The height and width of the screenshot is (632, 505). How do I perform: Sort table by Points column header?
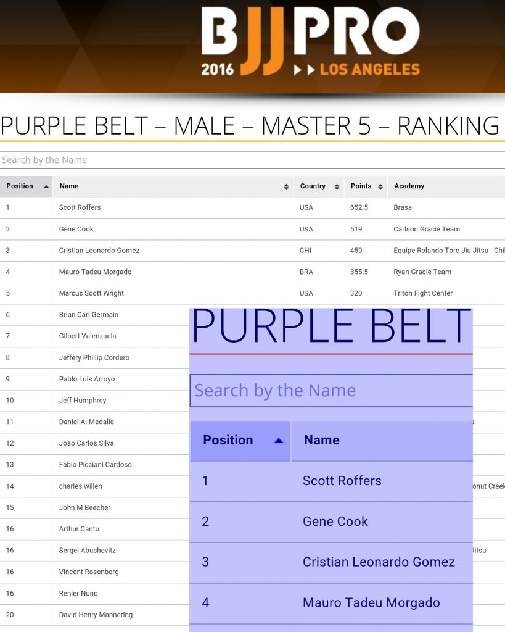coord(366,186)
